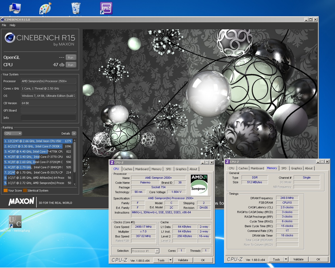The height and width of the screenshot is (268, 335).
Task: Select the Core i7-3930K ranking entry
Action: [38, 146]
